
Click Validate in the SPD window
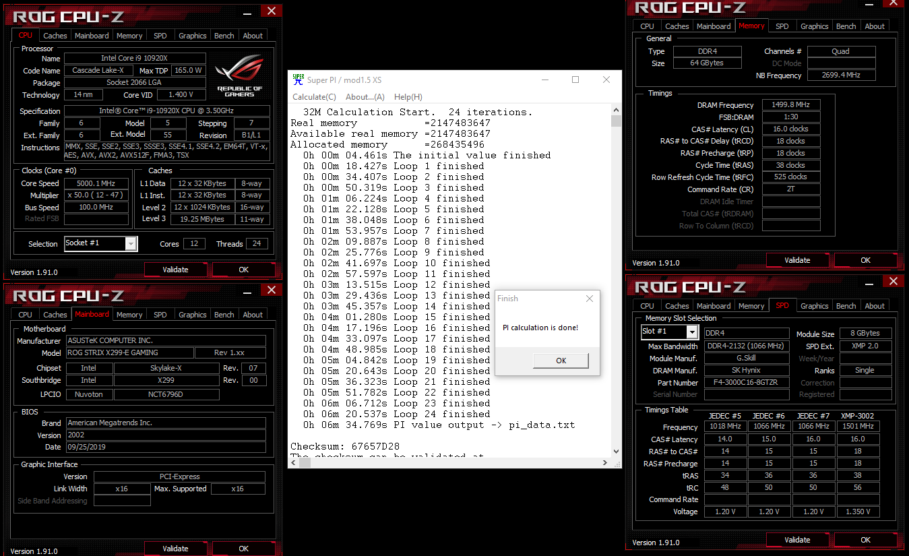(798, 540)
